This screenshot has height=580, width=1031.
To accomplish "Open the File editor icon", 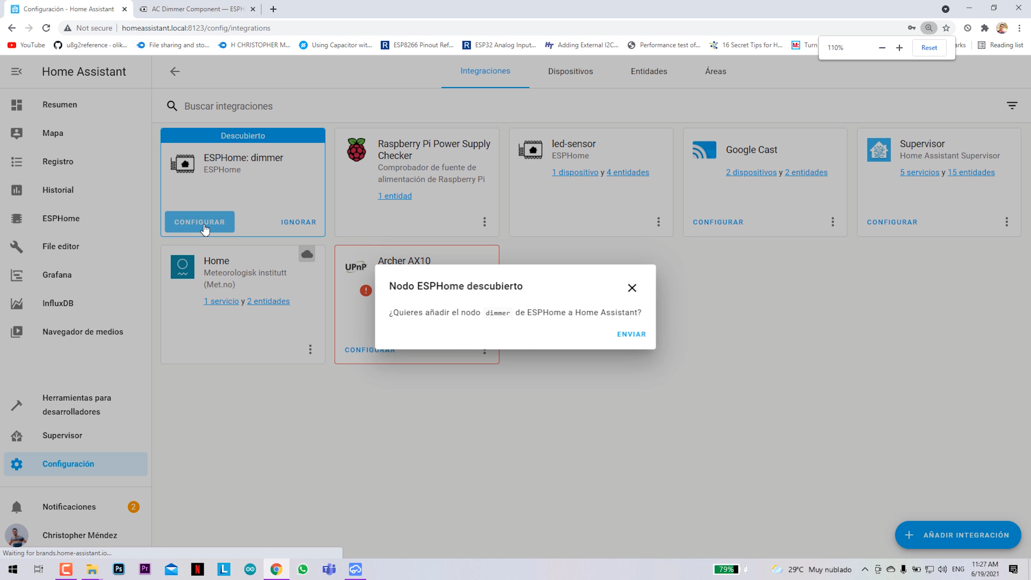I will point(17,247).
